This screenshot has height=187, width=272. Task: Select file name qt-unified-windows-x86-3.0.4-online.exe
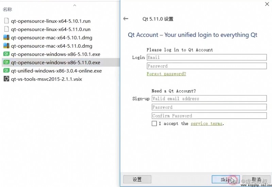pyautogui.click(x=56, y=71)
